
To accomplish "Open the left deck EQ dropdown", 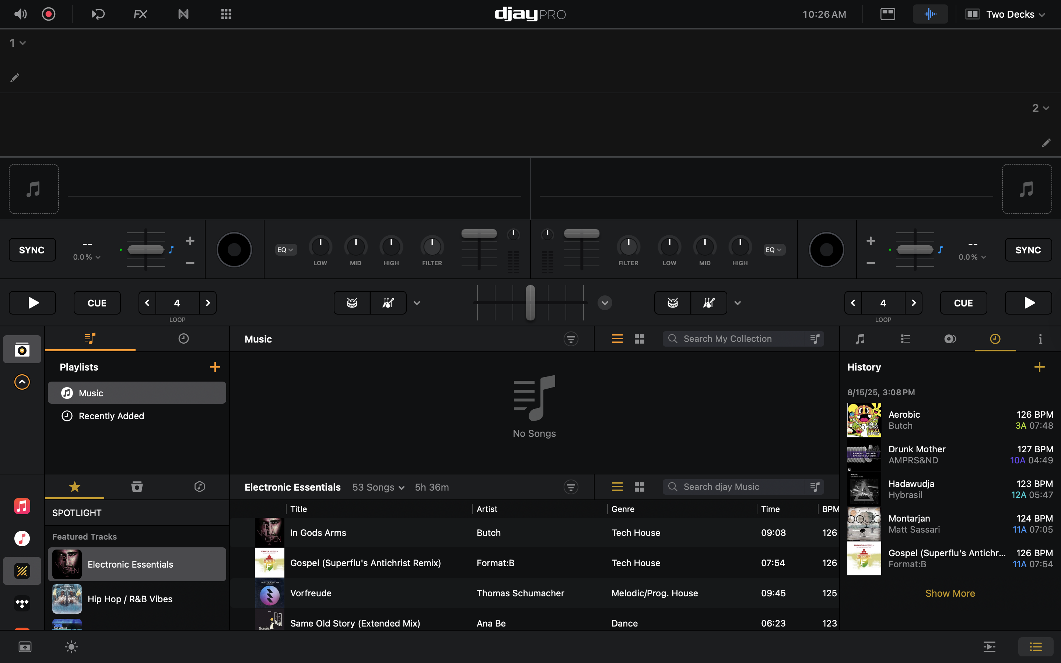I will point(286,250).
